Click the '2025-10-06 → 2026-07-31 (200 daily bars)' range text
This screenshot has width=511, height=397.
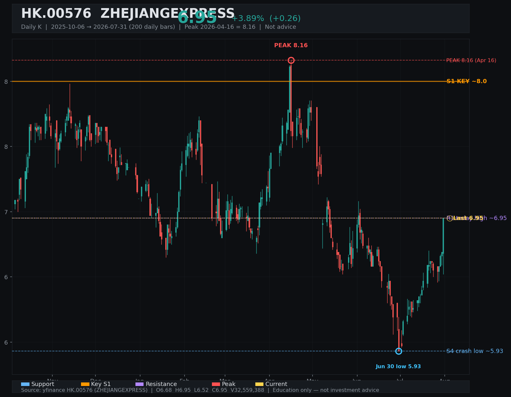point(113,27)
